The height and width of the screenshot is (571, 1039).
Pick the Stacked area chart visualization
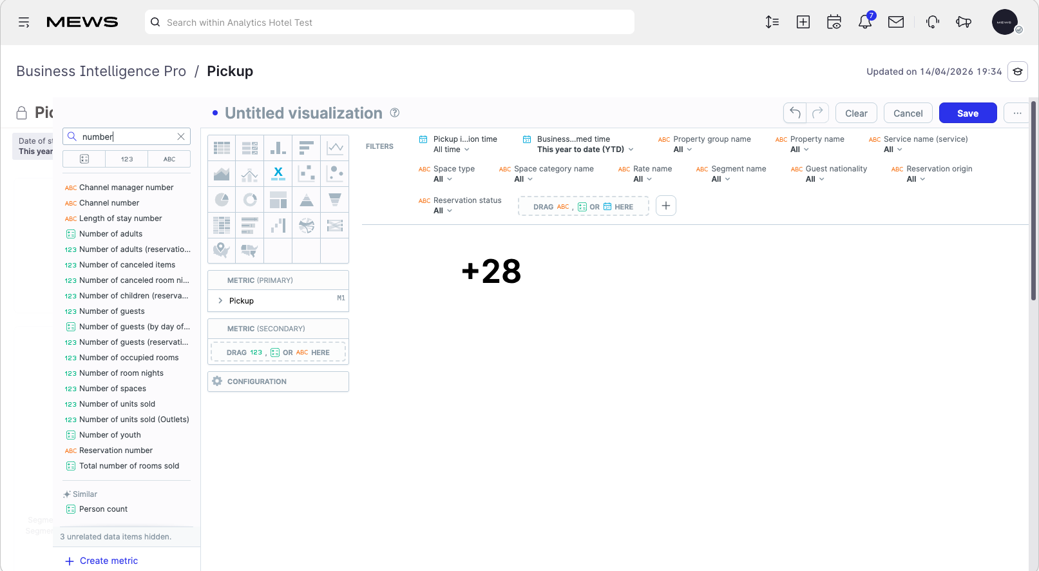(x=222, y=174)
